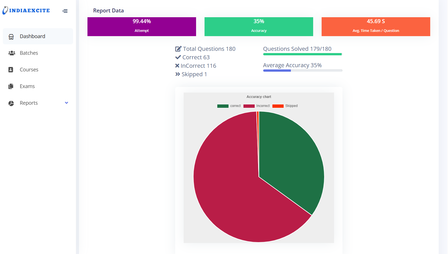Click the orange Avg. Time Taken card
Viewport: 448px width, 254px height.
click(x=376, y=27)
